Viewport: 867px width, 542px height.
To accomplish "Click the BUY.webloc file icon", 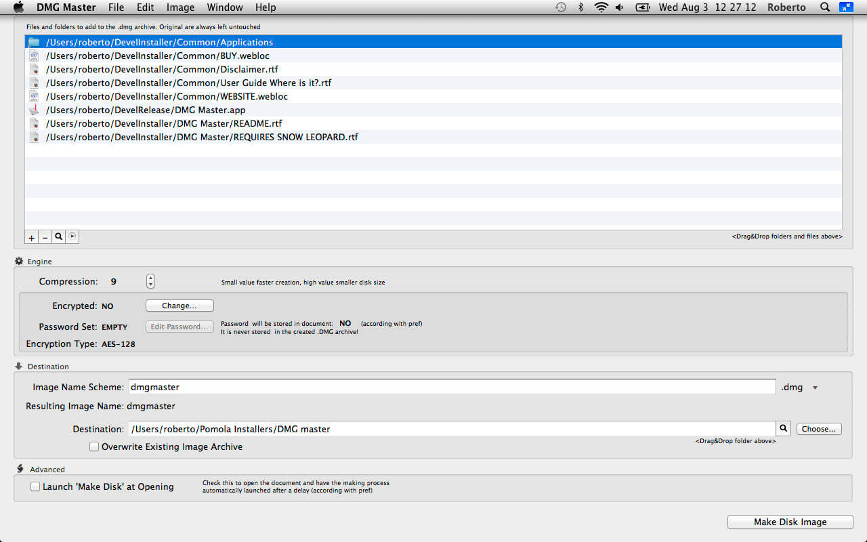I will pos(34,56).
